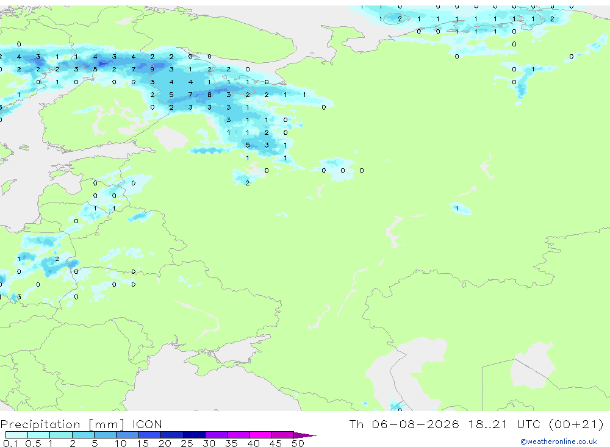Click the '8' precipitation value on the map
This screenshot has height=447, width=610.
pos(209,95)
